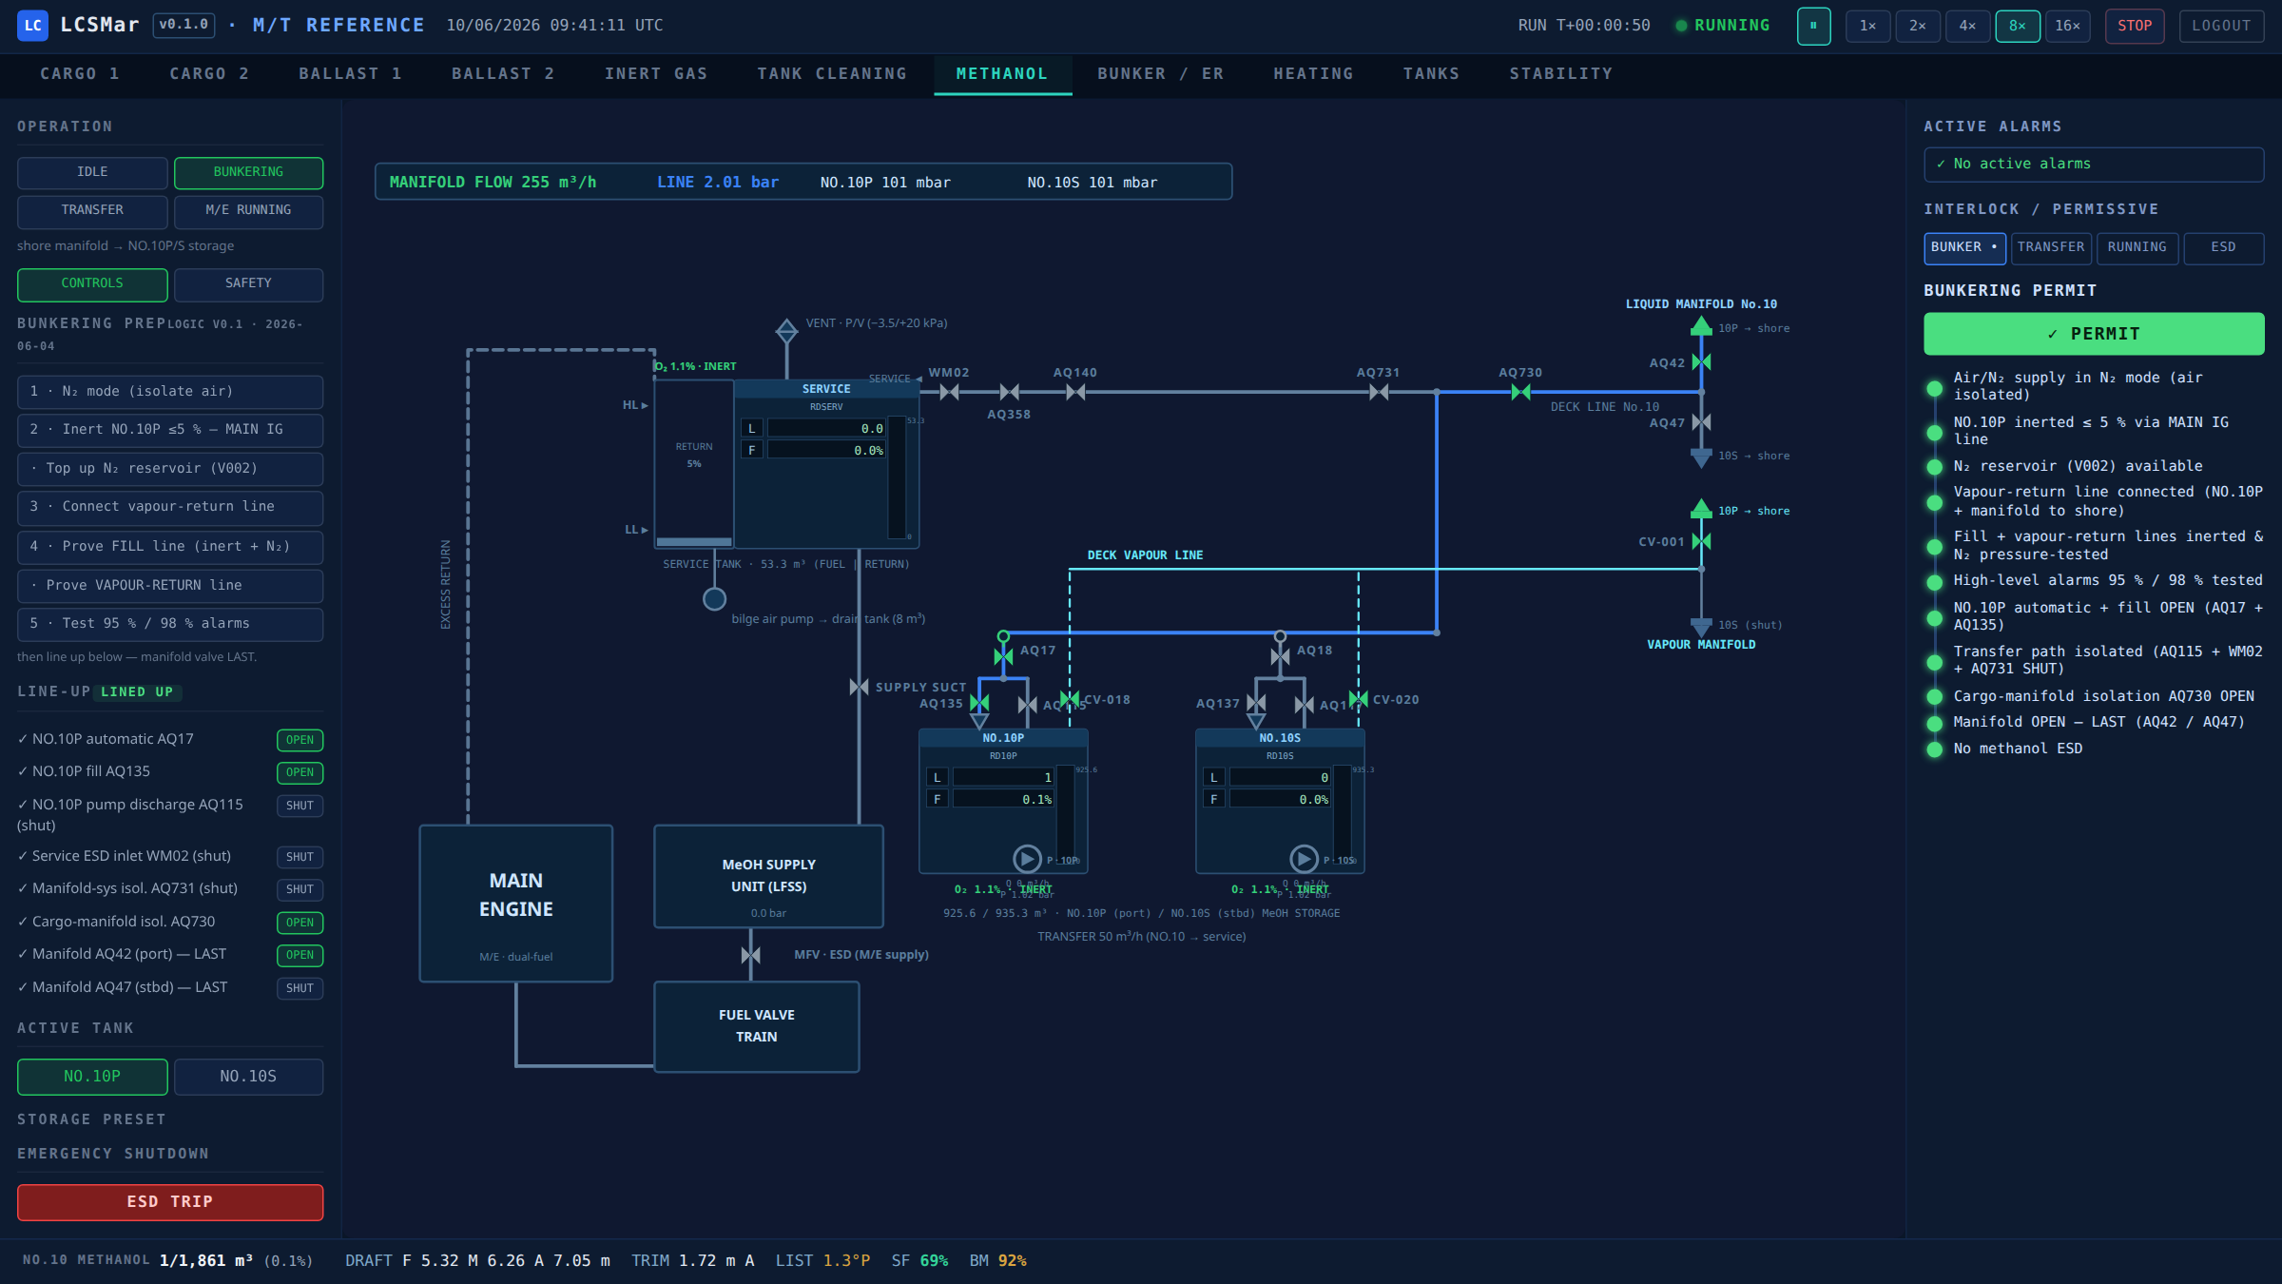Start pump P-10P in NO.10P tank
The image size is (2282, 1284).
tap(1027, 859)
